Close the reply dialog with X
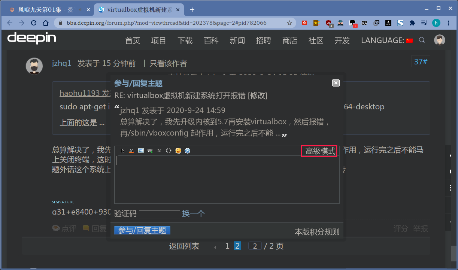 tap(336, 83)
